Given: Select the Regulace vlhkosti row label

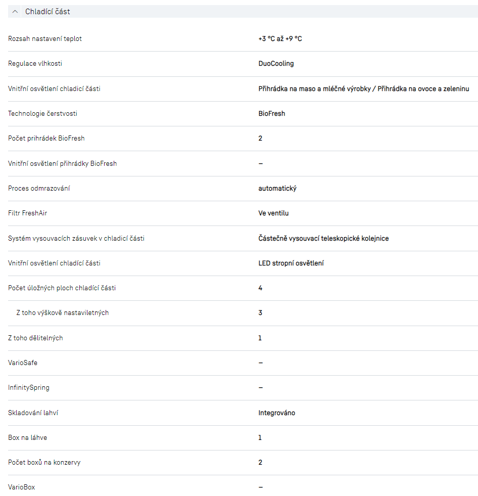Looking at the screenshot, I should click(35, 64).
